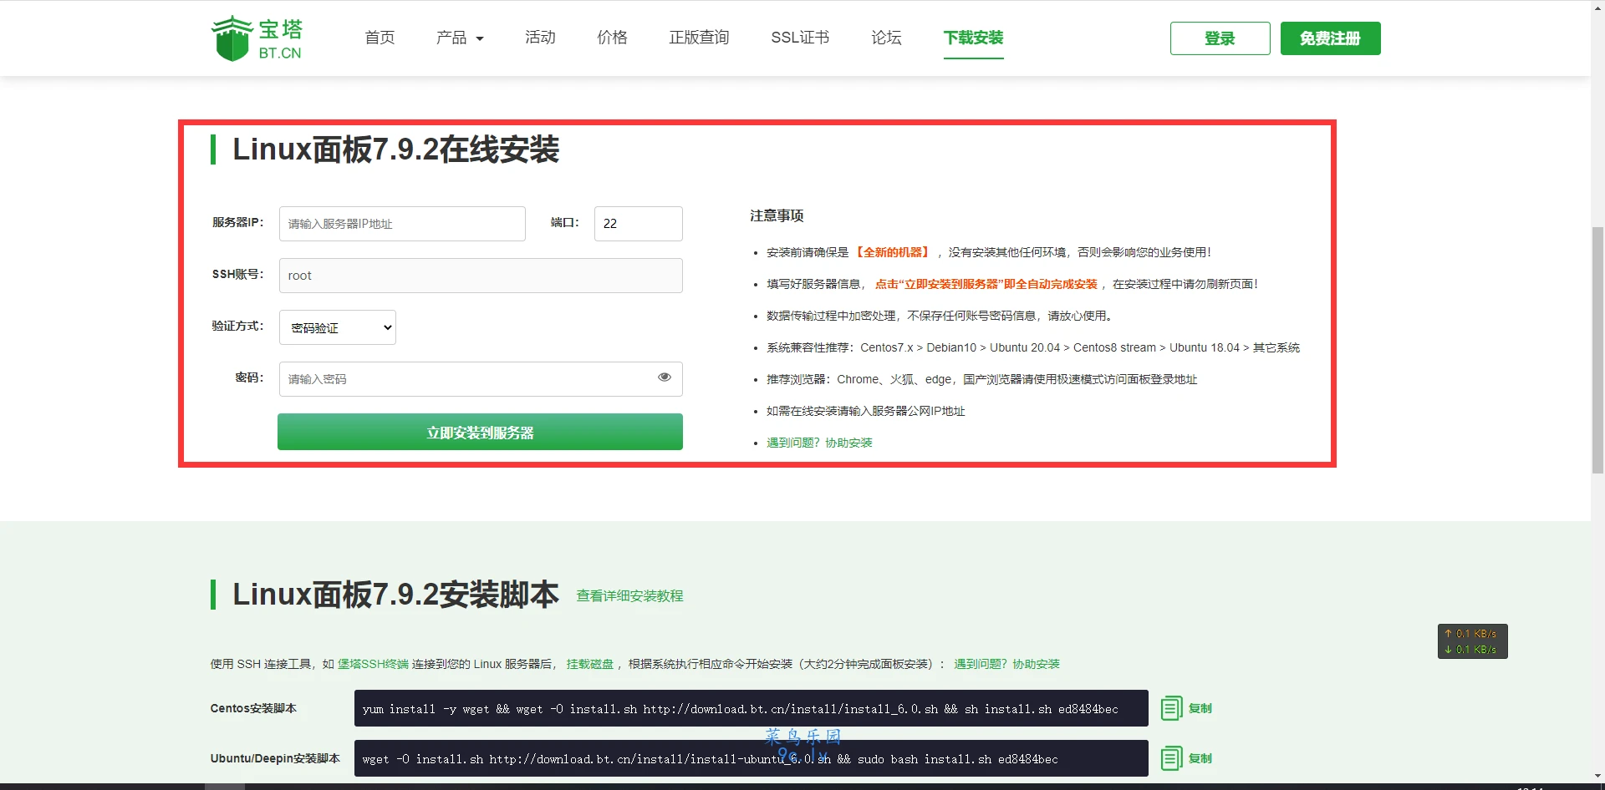This screenshot has width=1605, height=790.
Task: Open the SSL证书 nav item
Action: point(800,38)
